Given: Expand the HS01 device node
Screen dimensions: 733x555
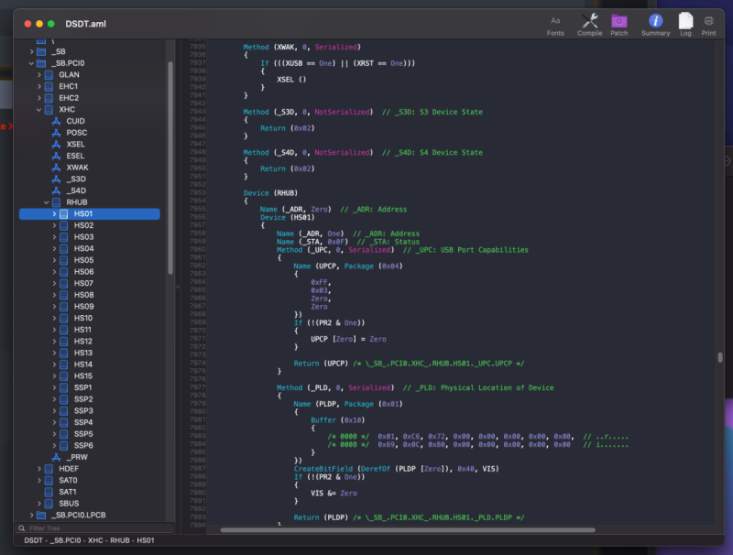Looking at the screenshot, I should (54, 214).
